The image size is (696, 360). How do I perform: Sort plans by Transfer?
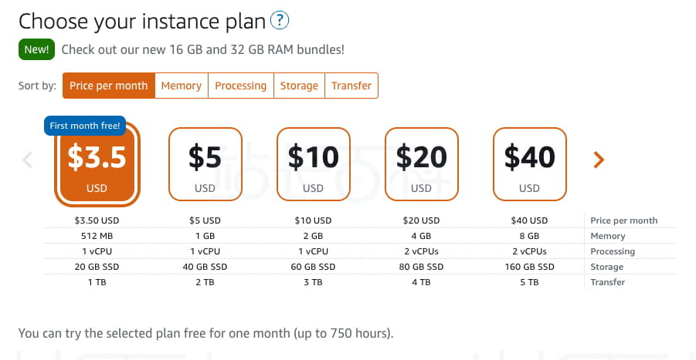tap(351, 86)
